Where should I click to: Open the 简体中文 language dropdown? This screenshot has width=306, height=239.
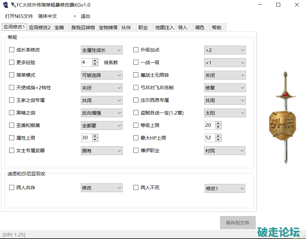57,16
